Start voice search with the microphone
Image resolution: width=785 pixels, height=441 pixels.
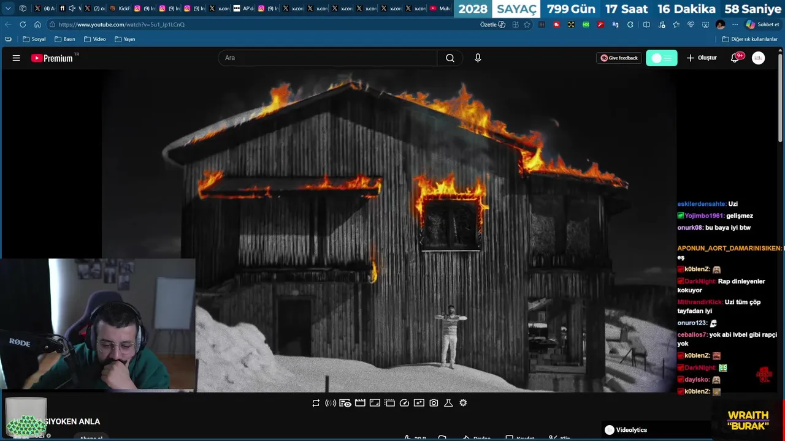coord(478,58)
